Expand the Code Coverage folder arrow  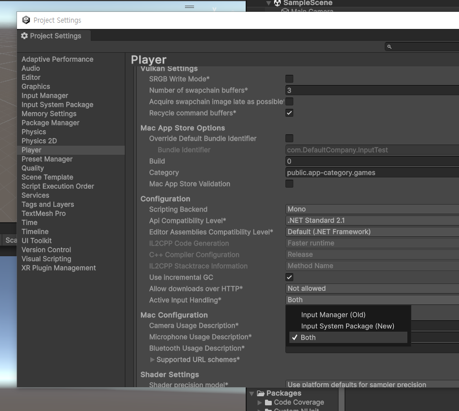coord(259,402)
